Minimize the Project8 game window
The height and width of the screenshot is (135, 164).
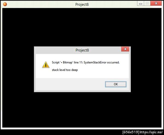[140, 4]
